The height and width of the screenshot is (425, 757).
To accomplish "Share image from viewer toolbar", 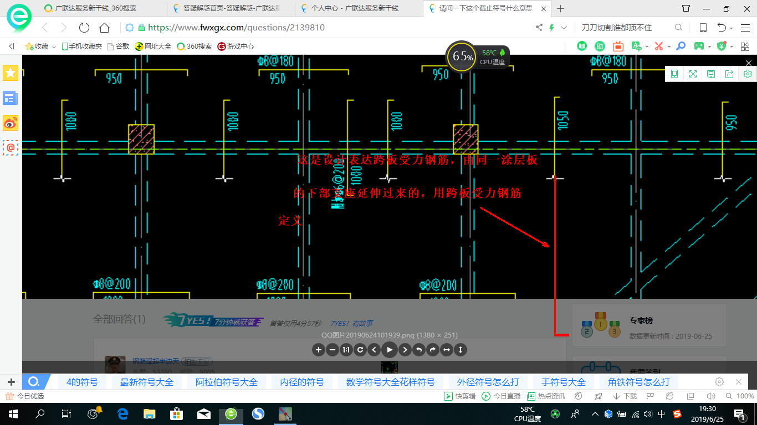I will (729, 74).
